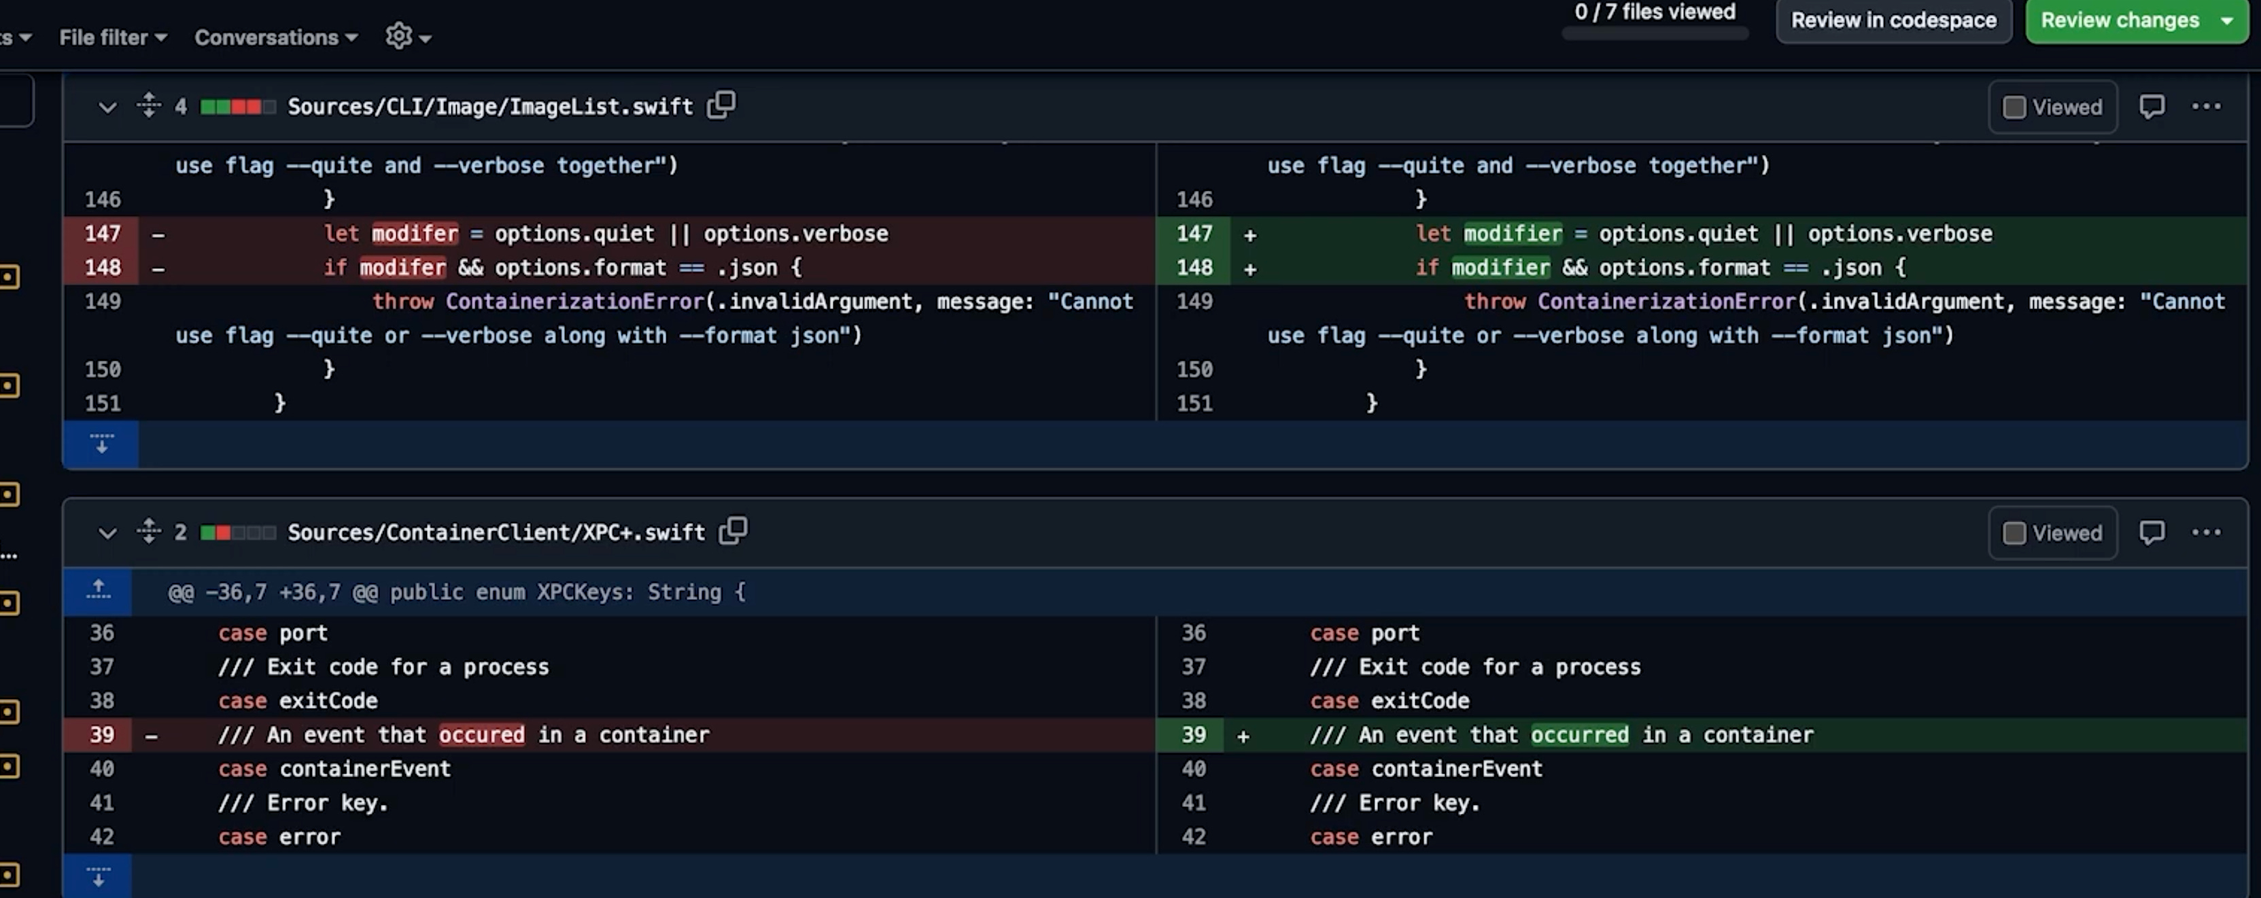This screenshot has width=2261, height=898.
Task: Click highlighted 'modifer' in removed line 148
Action: click(402, 268)
